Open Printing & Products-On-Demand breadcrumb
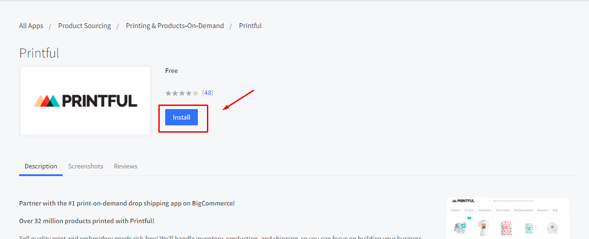 [175, 26]
